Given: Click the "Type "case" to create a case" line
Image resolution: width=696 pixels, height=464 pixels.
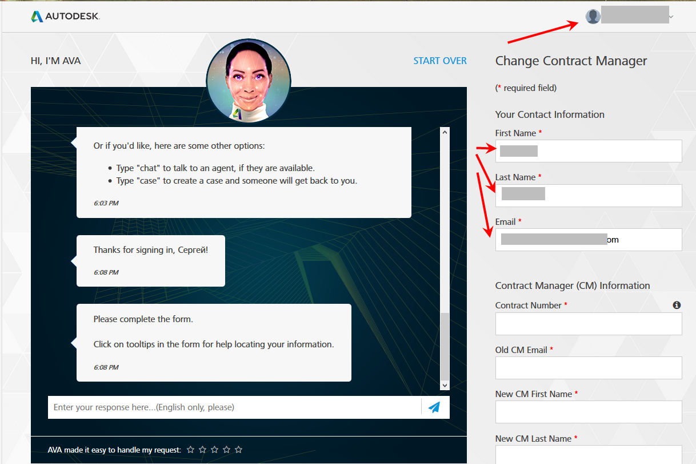Looking at the screenshot, I should click(x=237, y=180).
